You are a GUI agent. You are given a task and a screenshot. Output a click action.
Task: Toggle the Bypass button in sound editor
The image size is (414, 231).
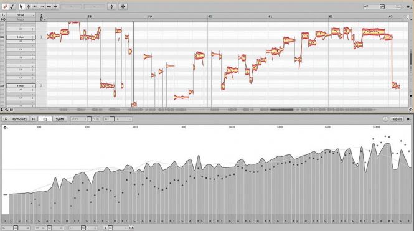[x=397, y=120]
